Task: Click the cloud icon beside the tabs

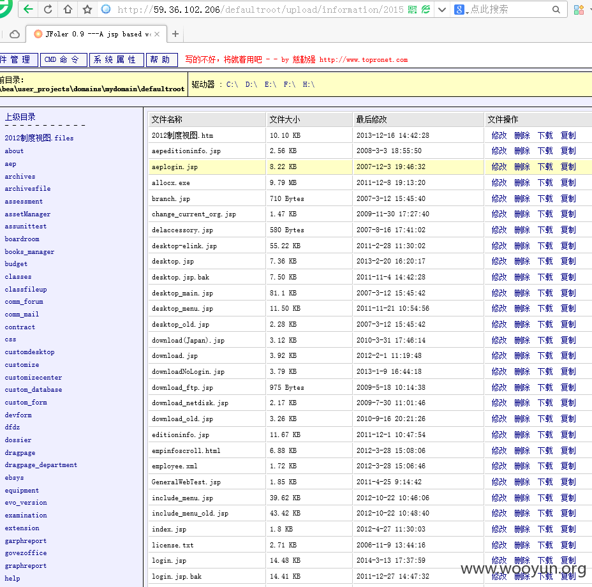Action: (x=15, y=34)
